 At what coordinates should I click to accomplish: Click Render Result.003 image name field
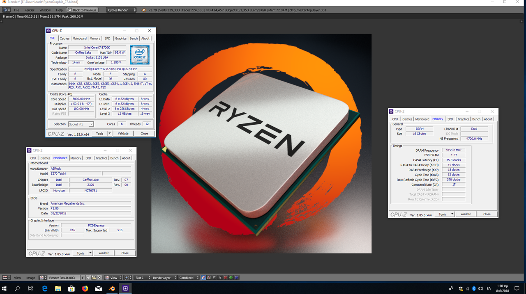click(64, 278)
